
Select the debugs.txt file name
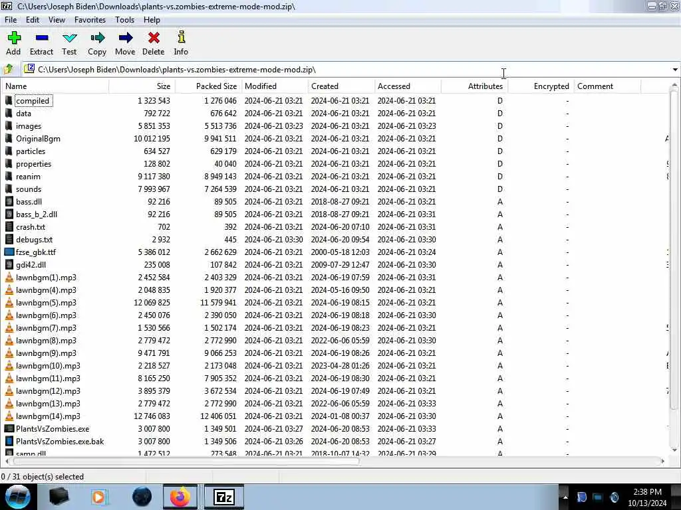[x=35, y=239]
